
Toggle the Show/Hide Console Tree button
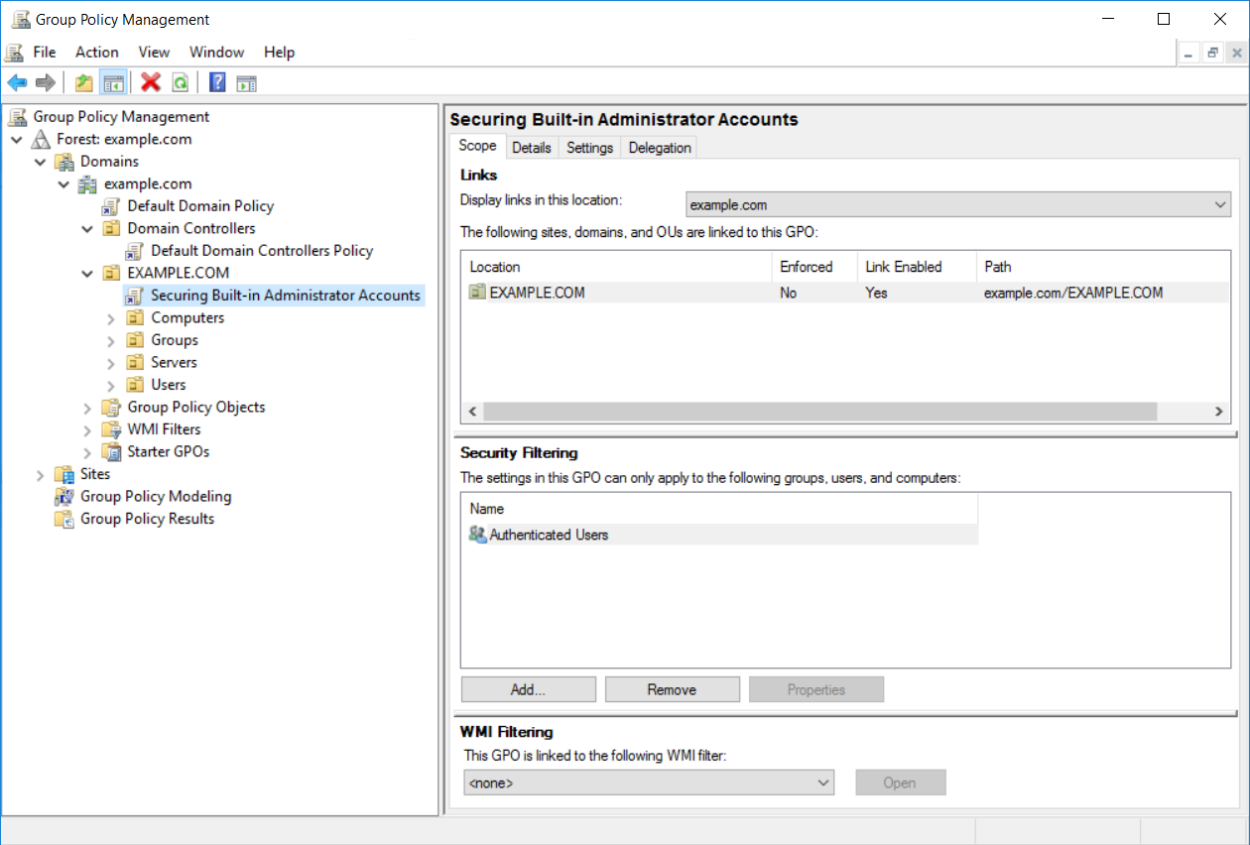[113, 82]
